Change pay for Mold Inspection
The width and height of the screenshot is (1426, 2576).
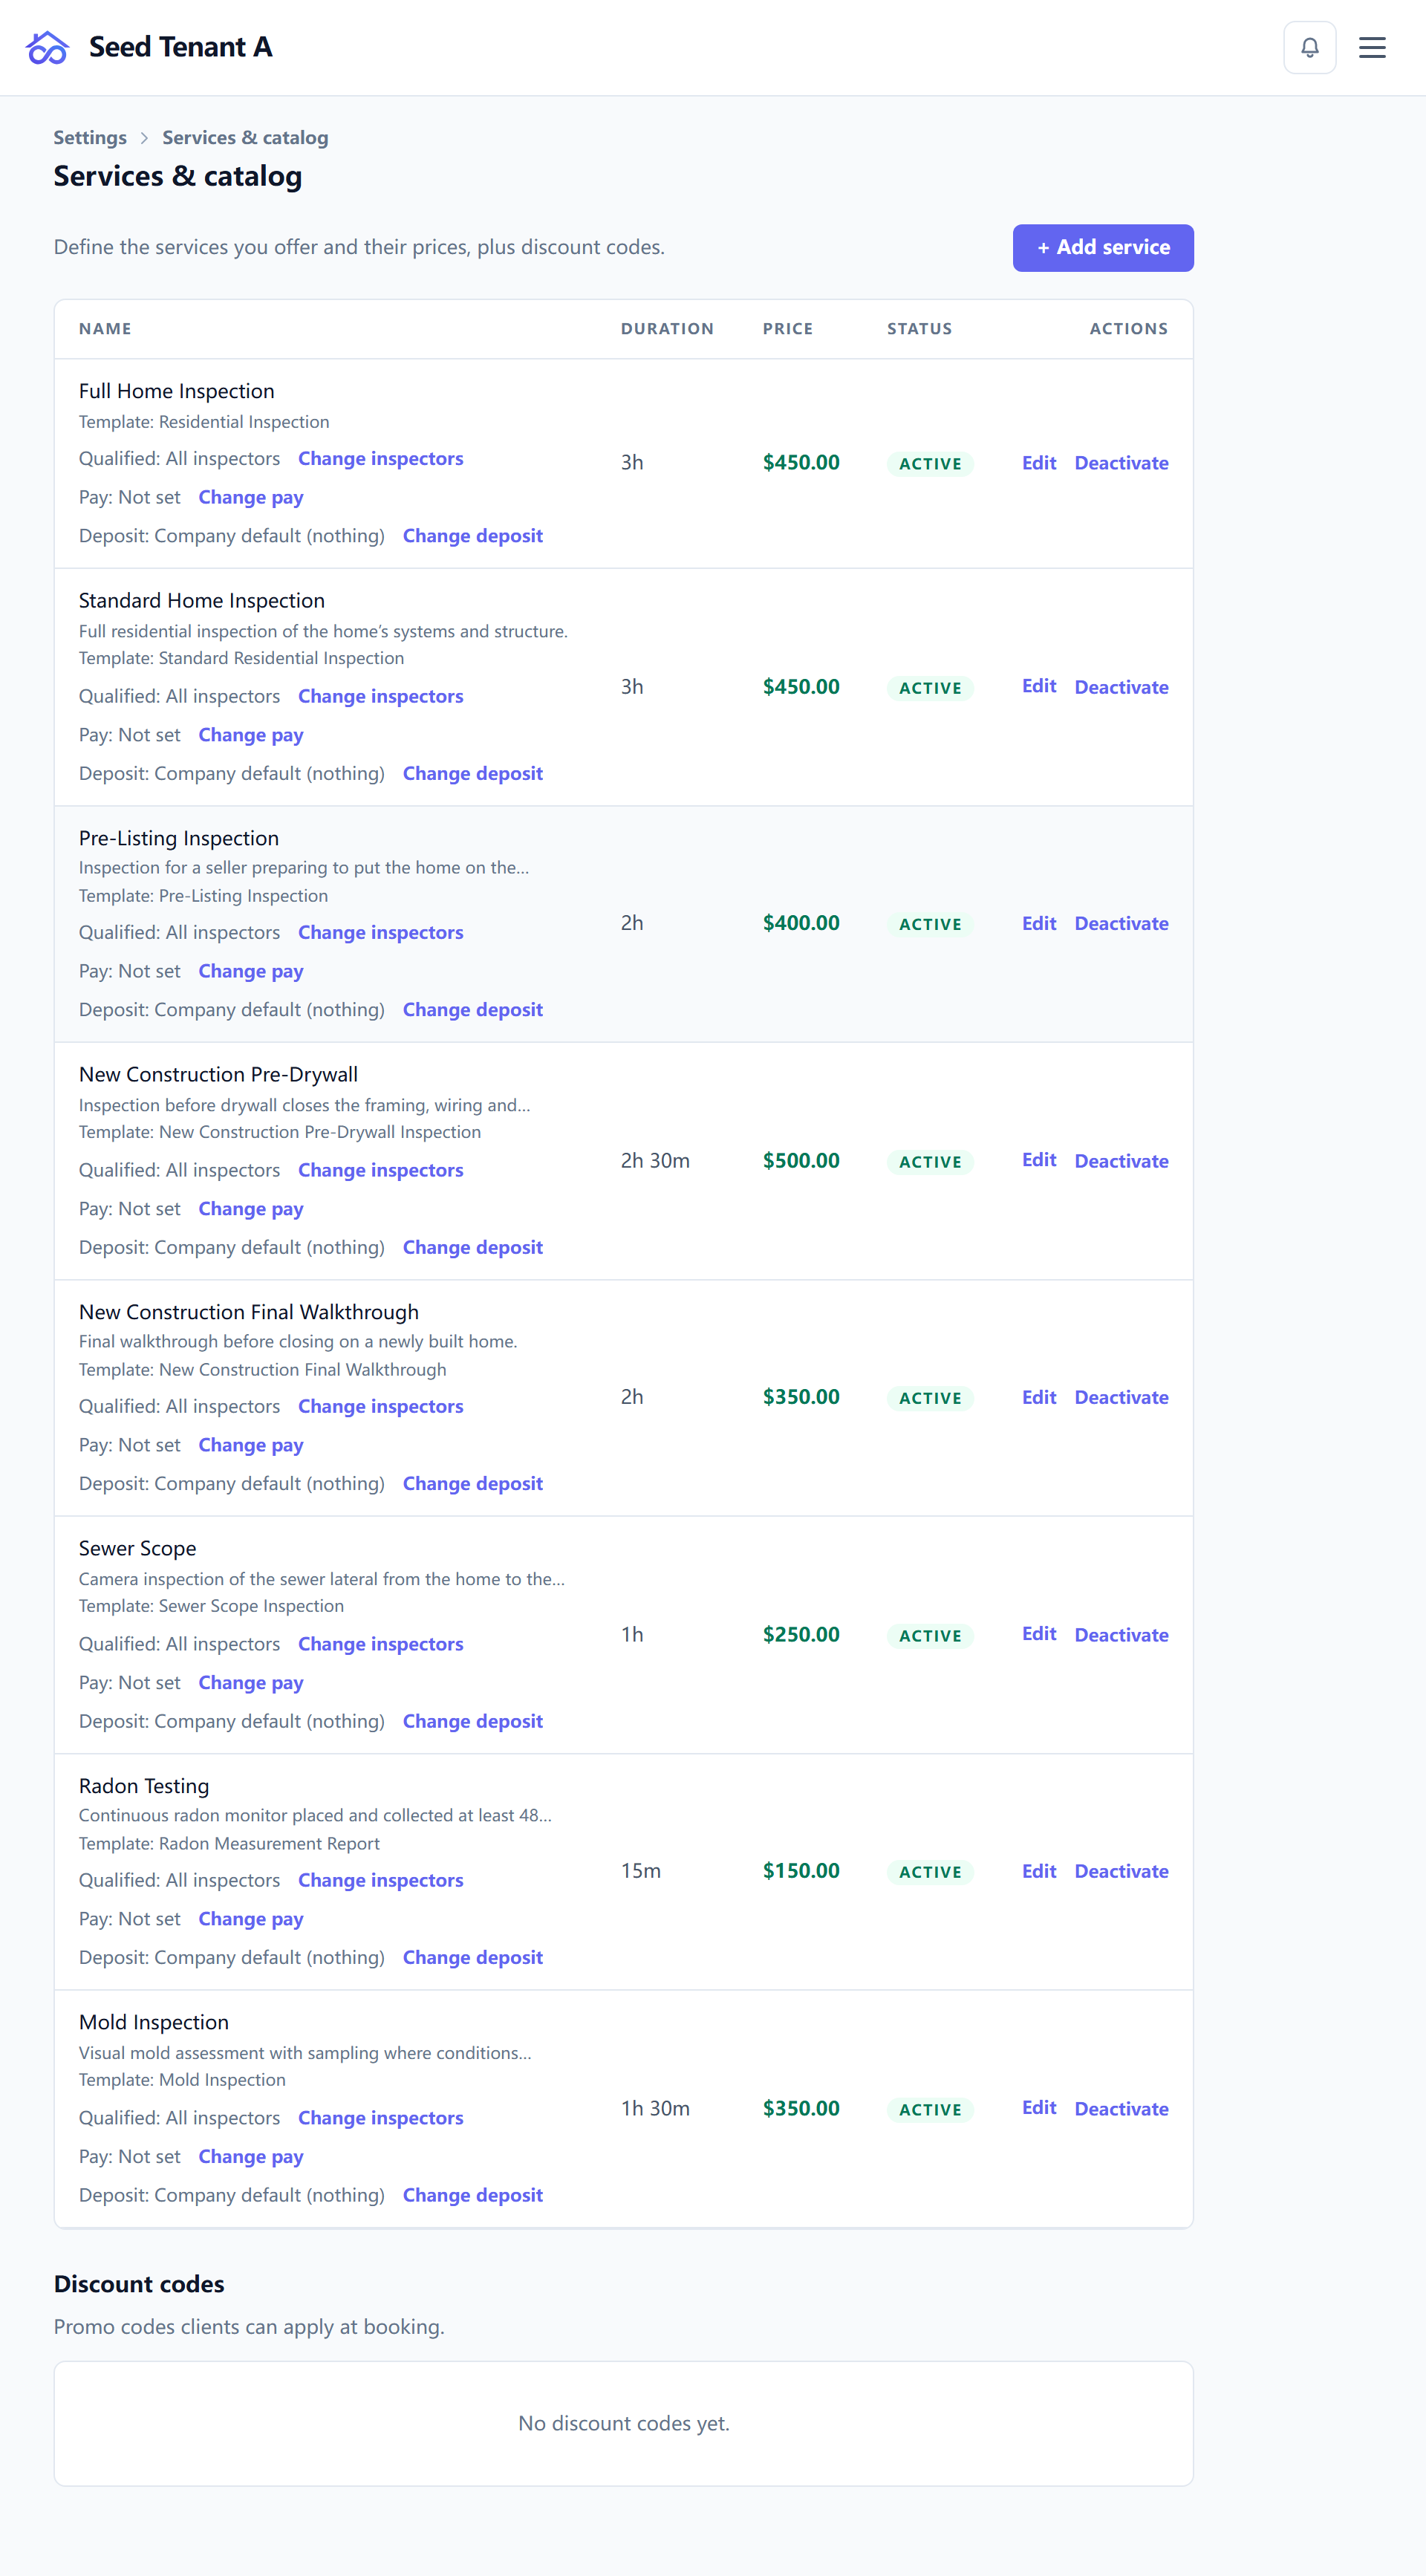251,2157
